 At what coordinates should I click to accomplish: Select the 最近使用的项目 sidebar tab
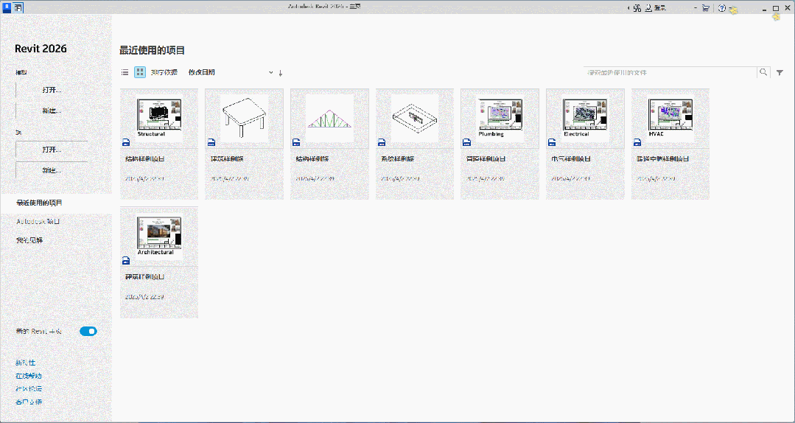click(x=56, y=203)
